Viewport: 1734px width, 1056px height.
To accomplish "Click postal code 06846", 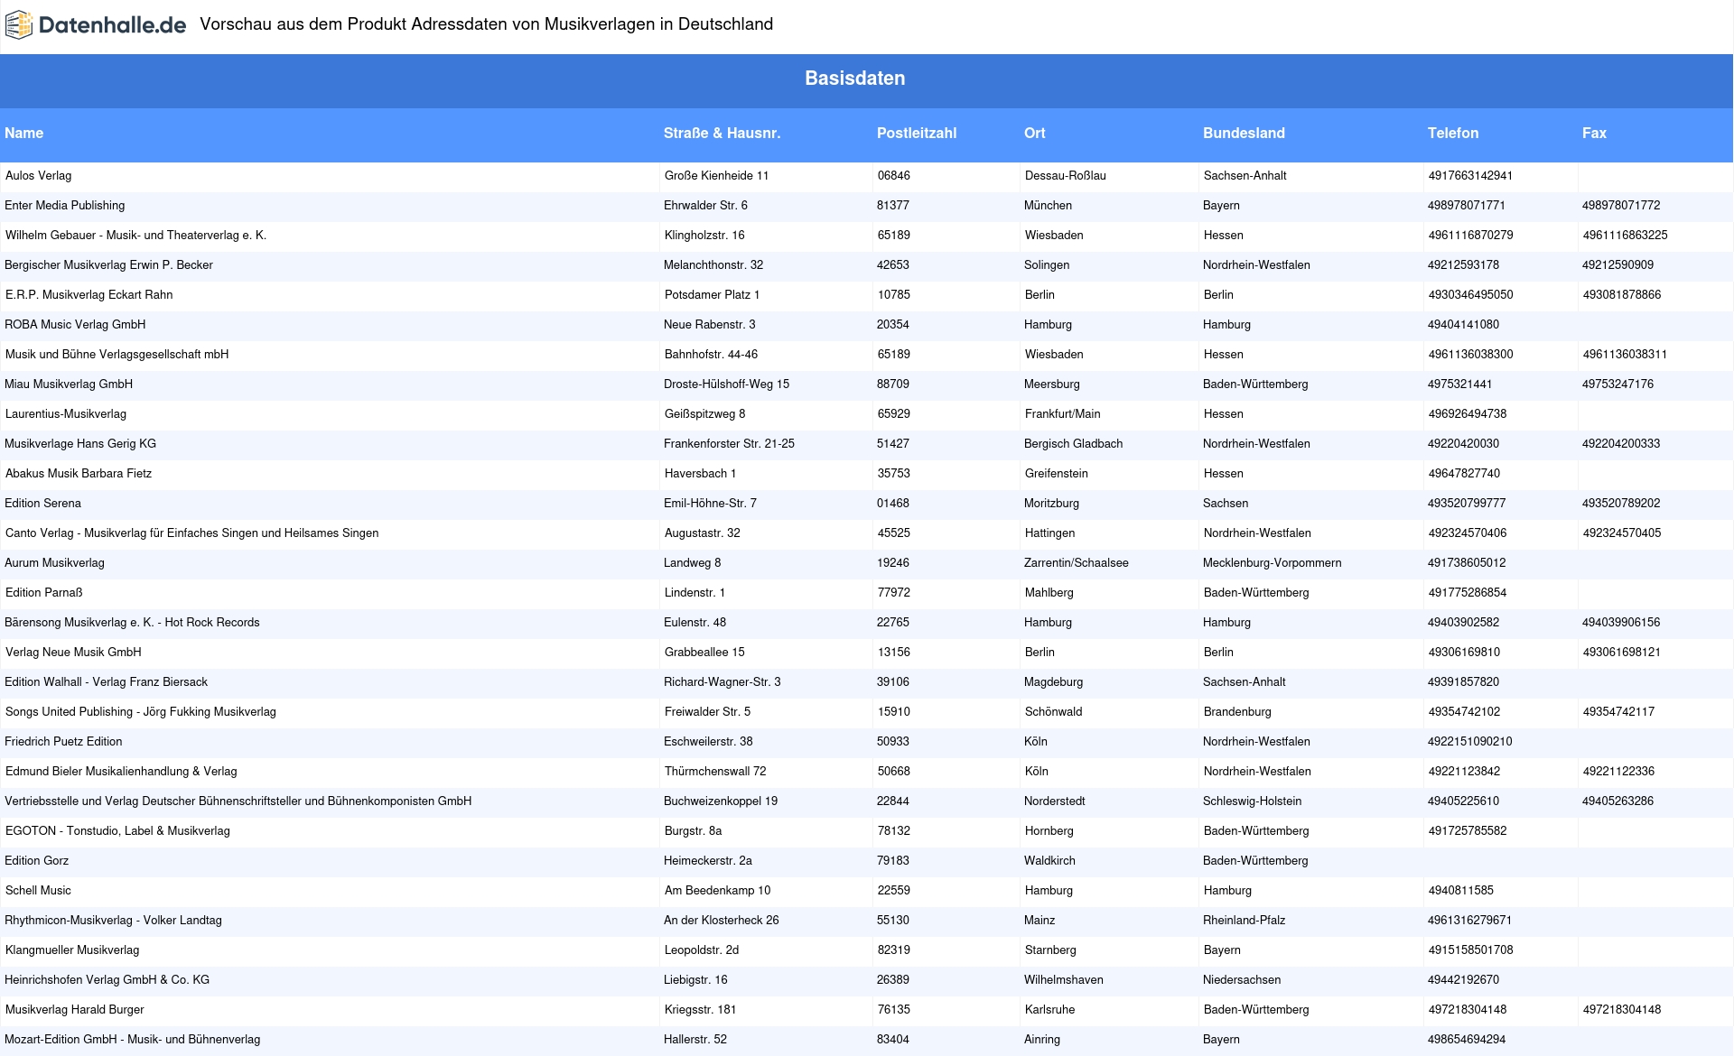I will tap(893, 176).
